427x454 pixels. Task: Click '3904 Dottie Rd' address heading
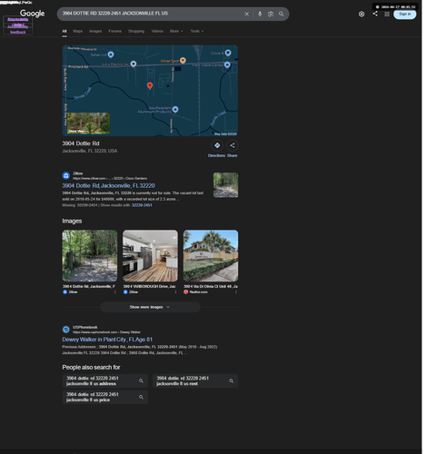[x=81, y=143]
